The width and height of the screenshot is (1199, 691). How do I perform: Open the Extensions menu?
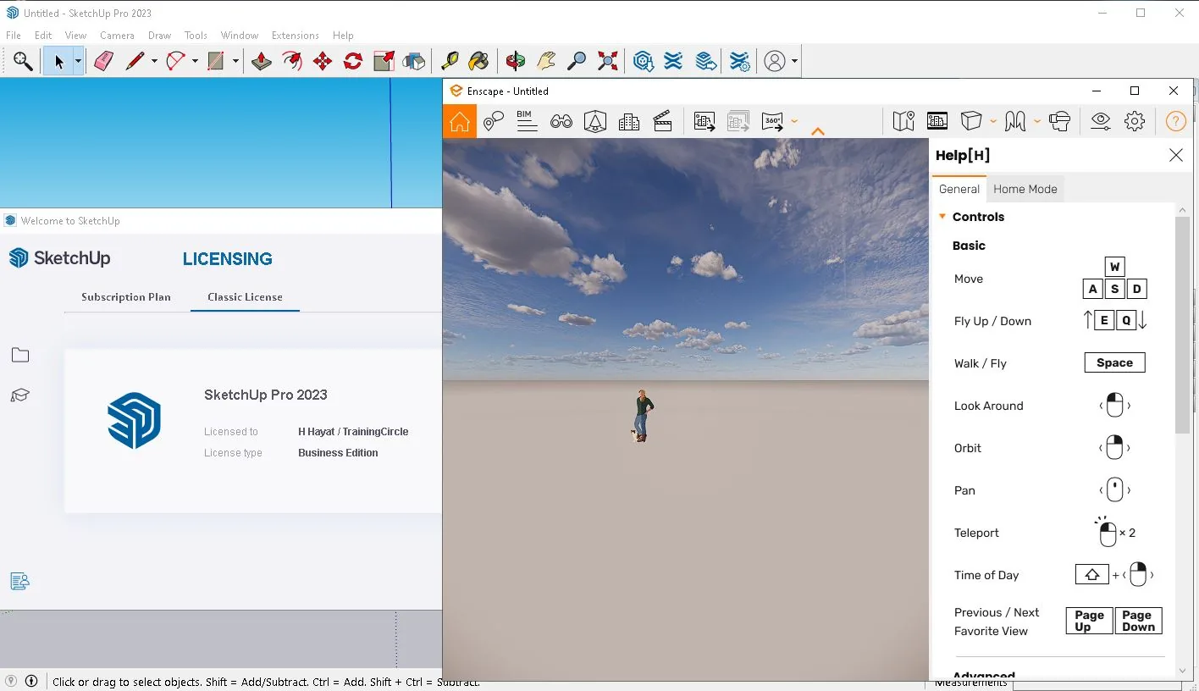tap(296, 36)
